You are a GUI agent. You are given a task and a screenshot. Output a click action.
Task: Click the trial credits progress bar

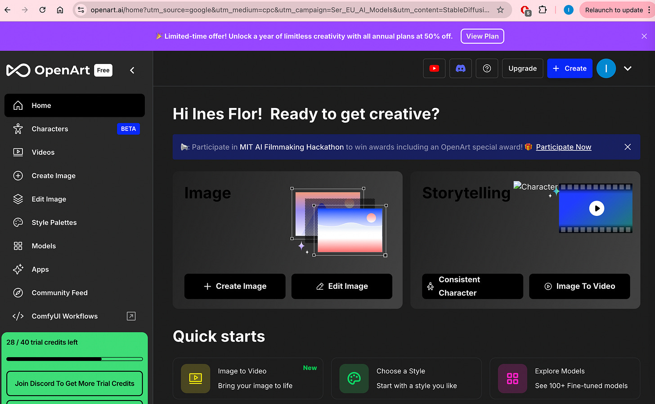pyautogui.click(x=75, y=359)
